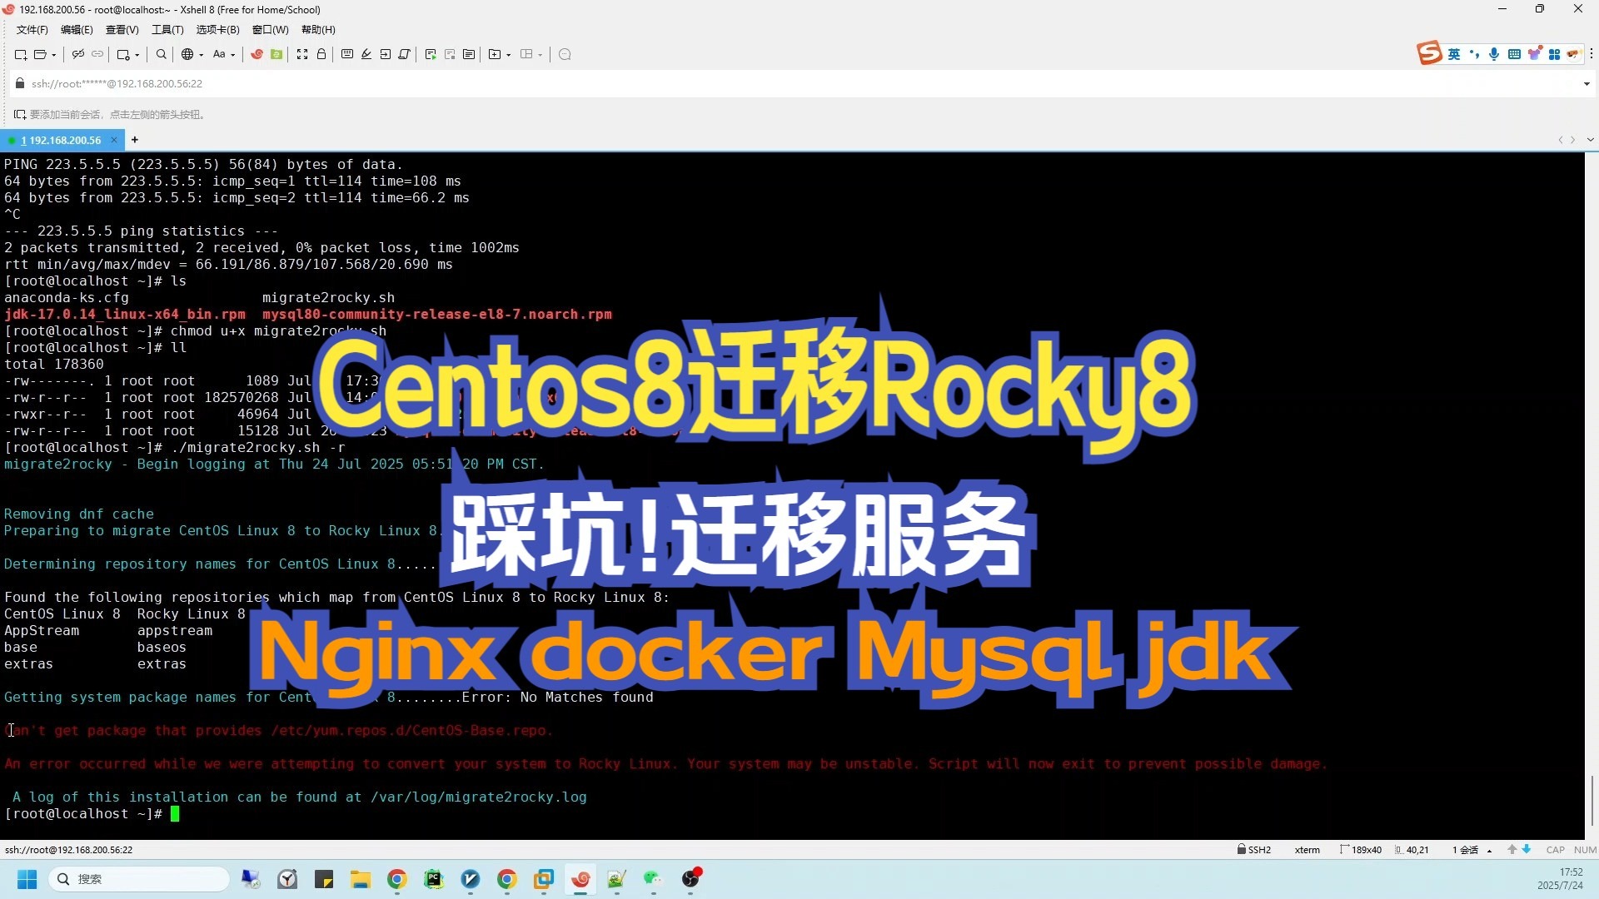
Task: Open the 帮助(H) menu
Action: click(x=318, y=30)
